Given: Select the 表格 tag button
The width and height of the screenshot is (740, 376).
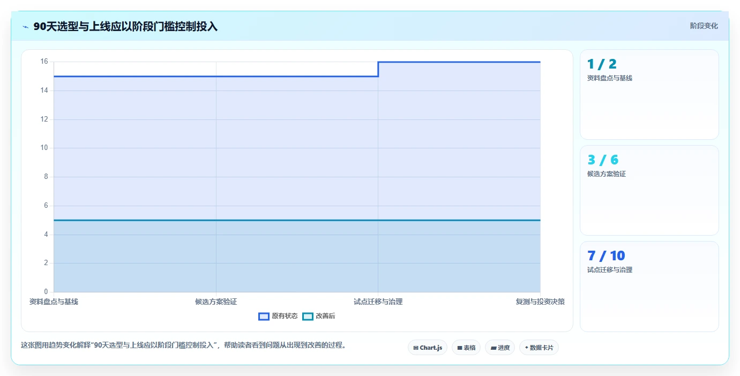Looking at the screenshot, I should click(466, 348).
